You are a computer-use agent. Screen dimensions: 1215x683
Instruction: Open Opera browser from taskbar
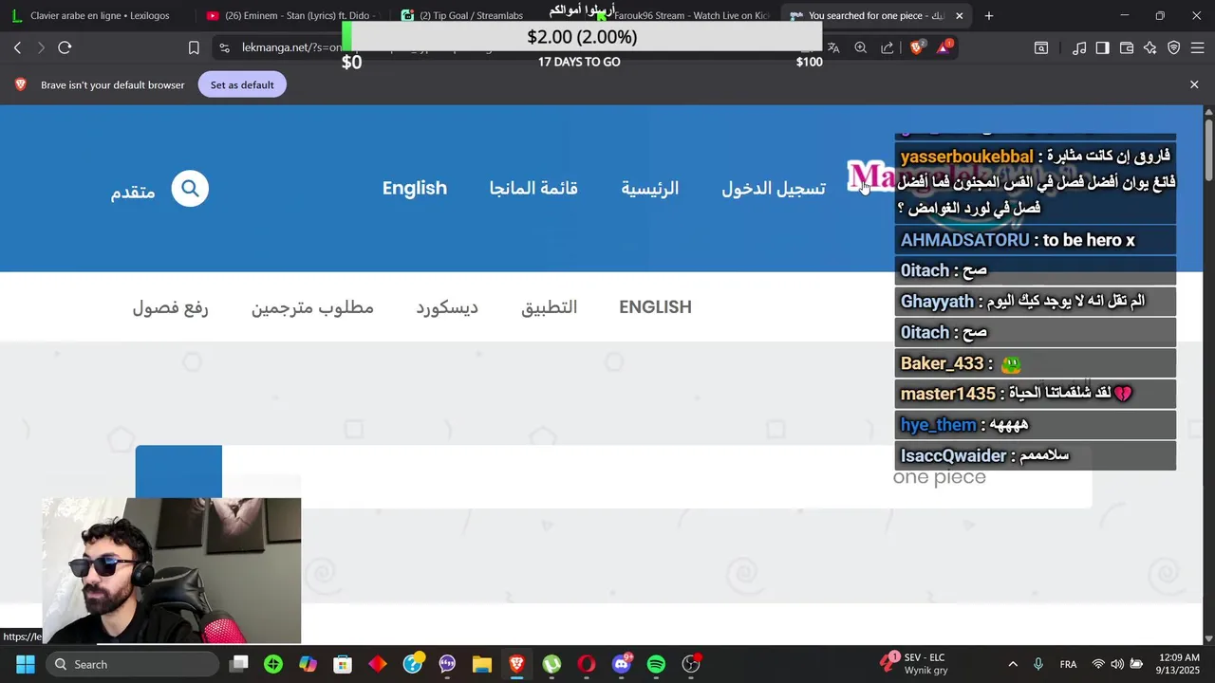(x=587, y=664)
